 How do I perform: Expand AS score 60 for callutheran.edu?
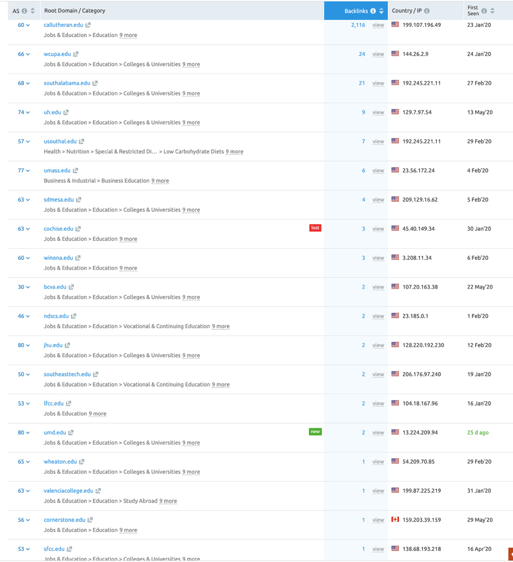[x=24, y=25]
